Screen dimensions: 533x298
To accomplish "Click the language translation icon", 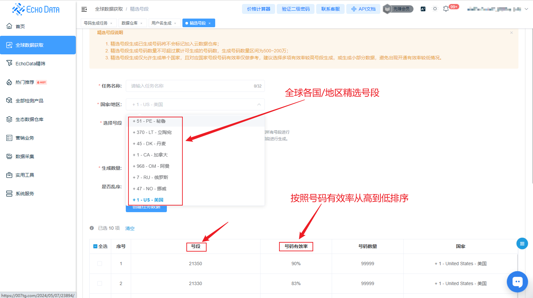I will (423, 9).
